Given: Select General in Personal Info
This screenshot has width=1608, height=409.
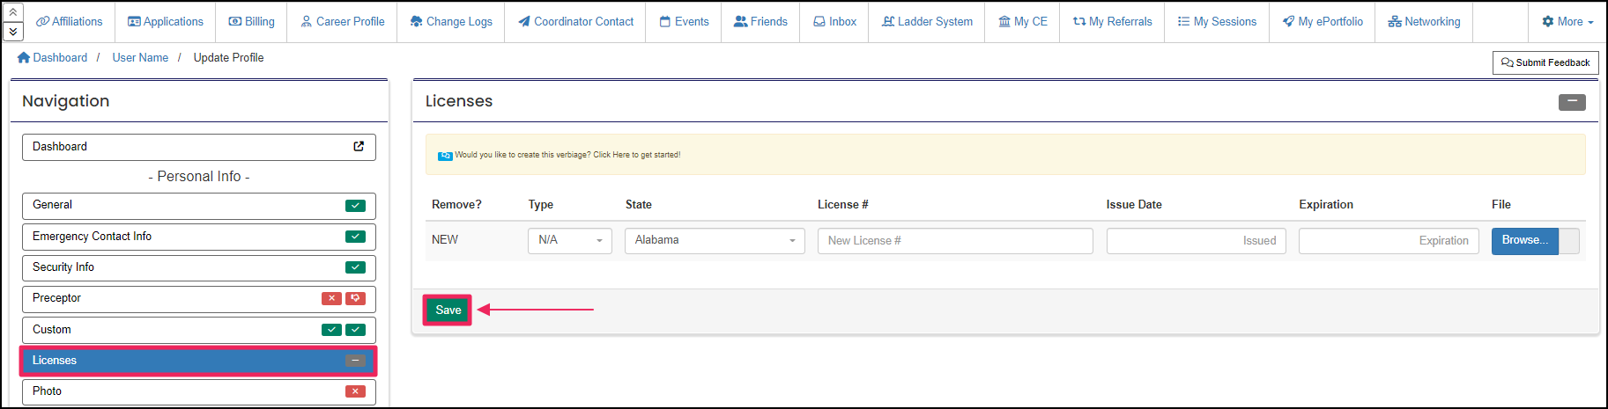Looking at the screenshot, I should point(199,206).
